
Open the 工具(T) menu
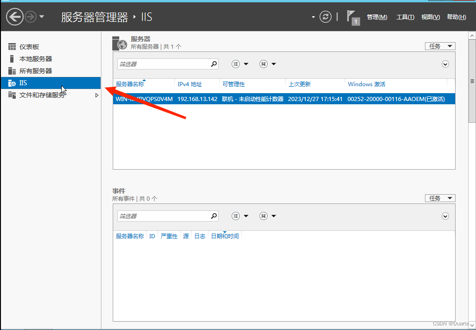point(405,17)
